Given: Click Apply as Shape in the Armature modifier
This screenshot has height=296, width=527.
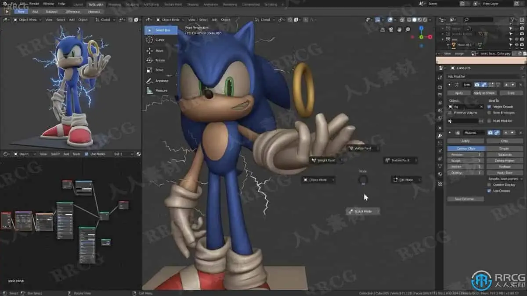Looking at the screenshot, I should 484,93.
